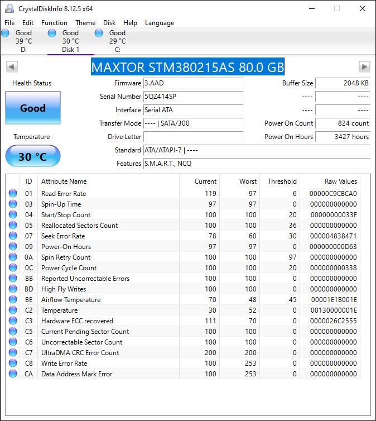Click status orb for Uncorrectable Sector Count
This screenshot has width=376, height=421.
(13, 342)
